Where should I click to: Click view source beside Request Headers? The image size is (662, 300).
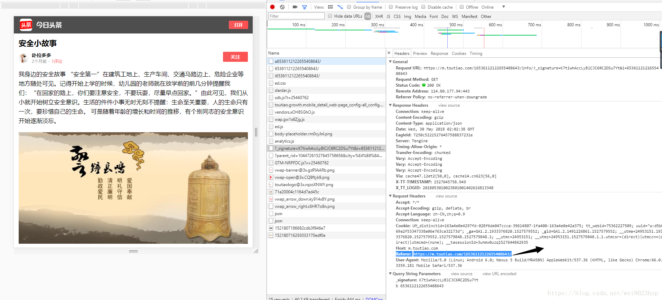446,196
